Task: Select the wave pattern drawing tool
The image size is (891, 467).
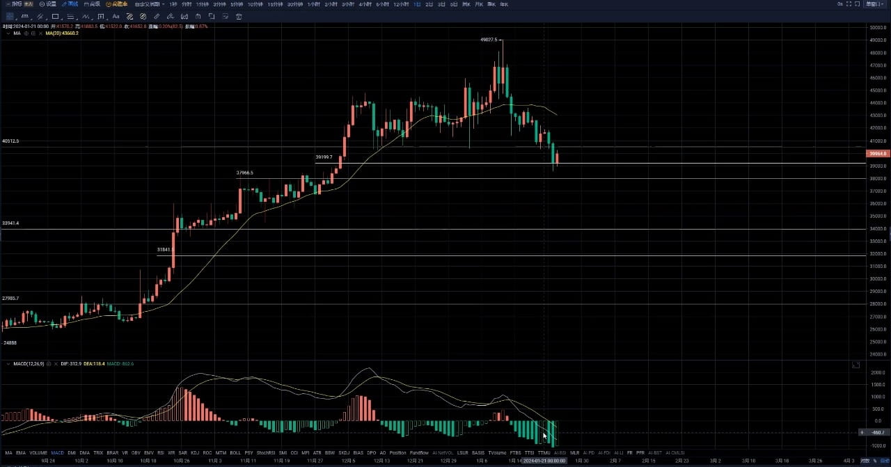Action: pos(86,17)
